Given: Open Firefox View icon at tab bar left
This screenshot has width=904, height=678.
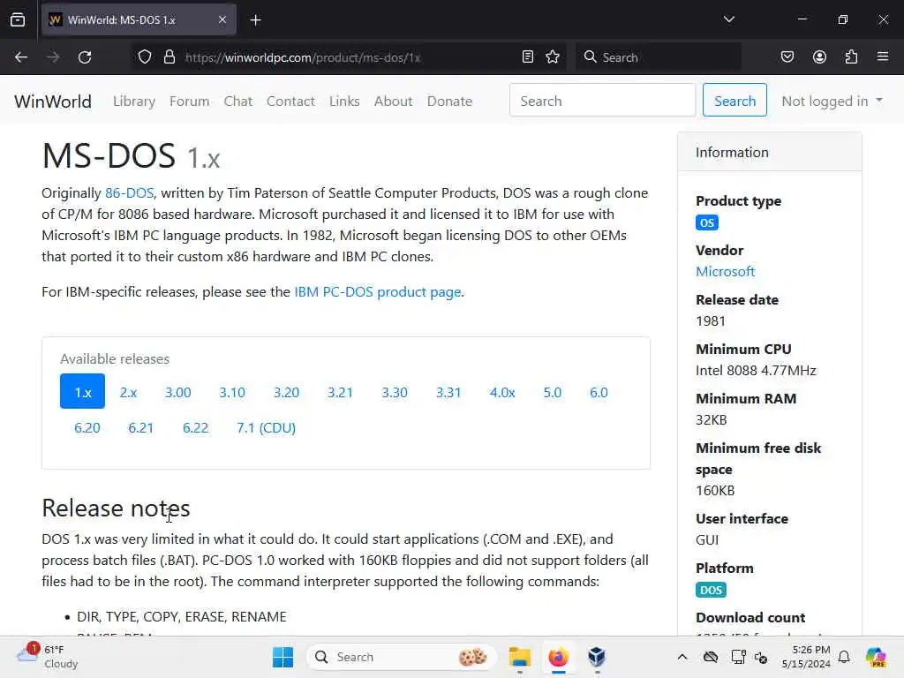Looking at the screenshot, I should pos(18,19).
